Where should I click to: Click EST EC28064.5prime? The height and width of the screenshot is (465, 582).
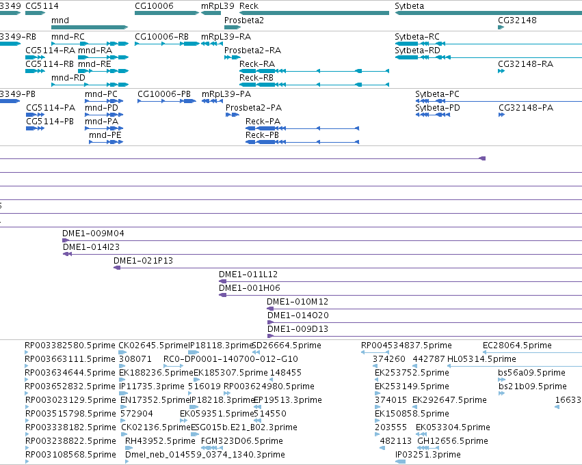[517, 346]
